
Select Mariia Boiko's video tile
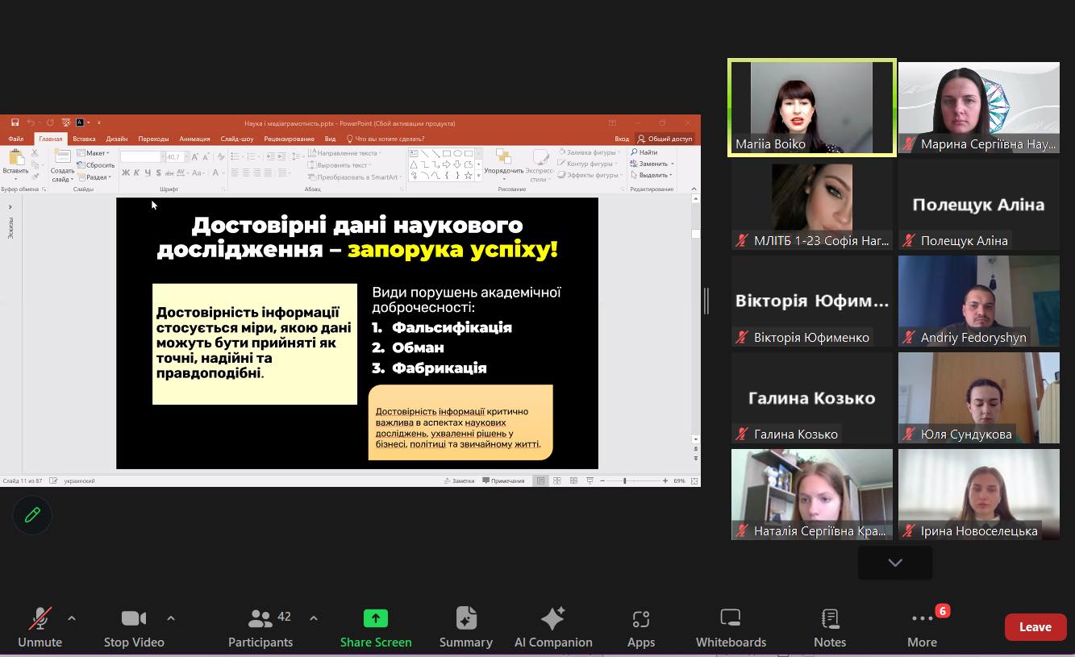tap(812, 107)
